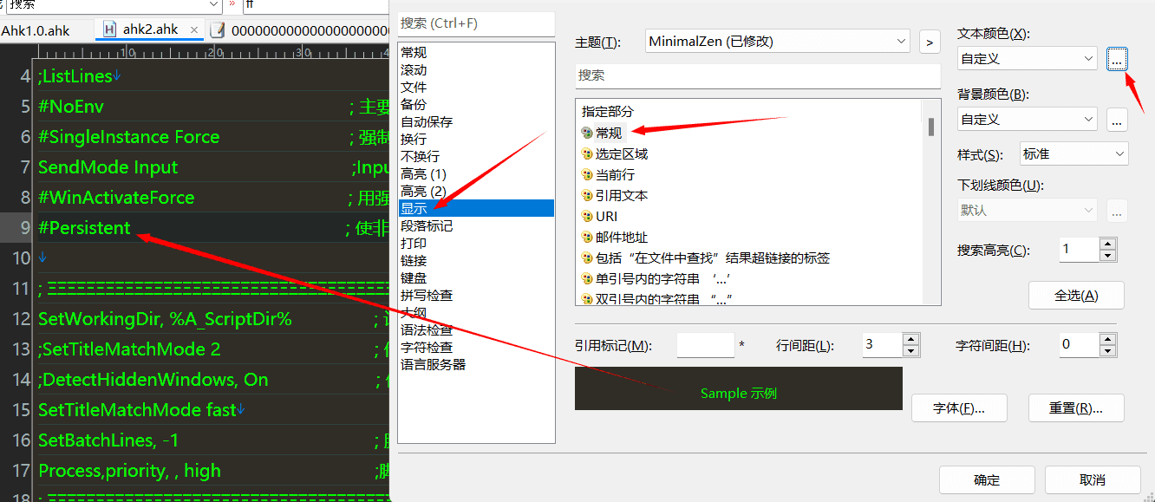Screen dimensions: 1155x502
Task: Click the 搜索 field below the theme
Action: point(757,75)
